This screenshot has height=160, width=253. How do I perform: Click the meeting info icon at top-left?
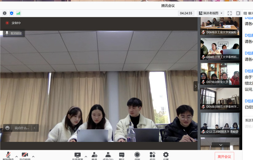tap(5, 13)
